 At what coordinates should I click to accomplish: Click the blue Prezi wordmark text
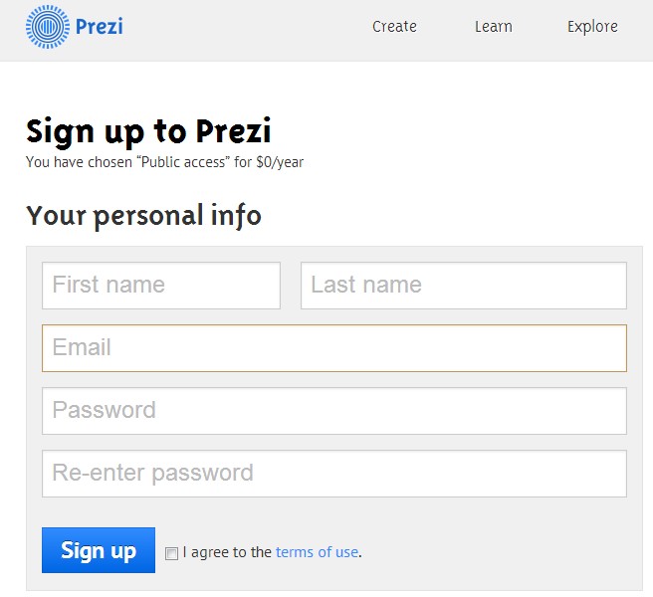100,27
